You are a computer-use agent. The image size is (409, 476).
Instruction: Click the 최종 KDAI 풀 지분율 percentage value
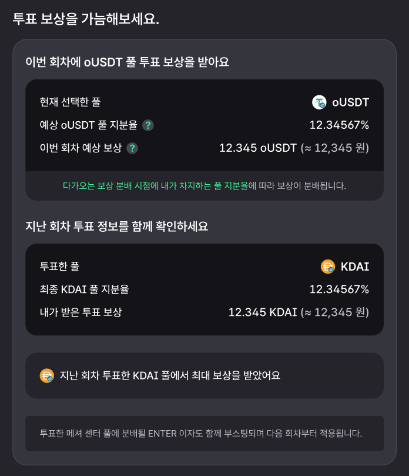click(339, 289)
